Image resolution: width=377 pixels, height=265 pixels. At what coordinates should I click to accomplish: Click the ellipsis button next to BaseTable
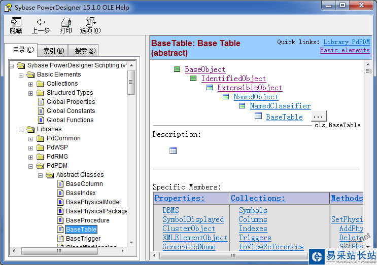(319, 116)
